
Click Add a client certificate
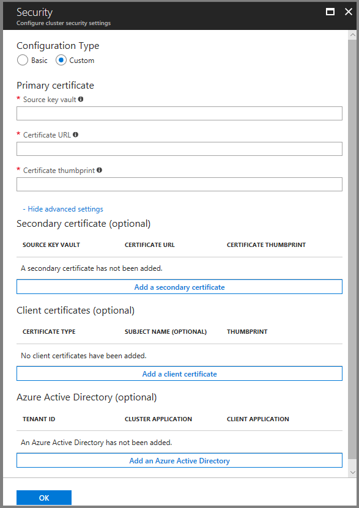(x=179, y=373)
